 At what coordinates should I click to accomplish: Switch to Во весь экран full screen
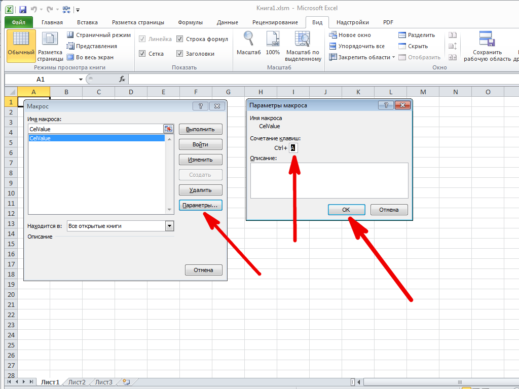point(90,57)
